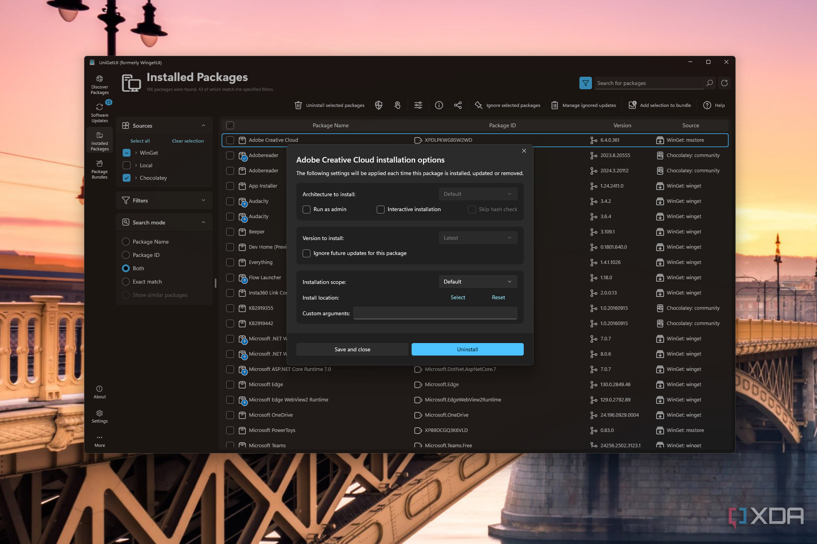Open the Installation scope dropdown

coord(478,282)
